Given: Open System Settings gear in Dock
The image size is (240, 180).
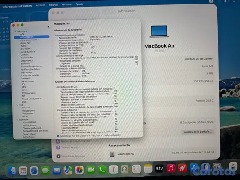Looking at the screenshot, I should click(x=217, y=167).
